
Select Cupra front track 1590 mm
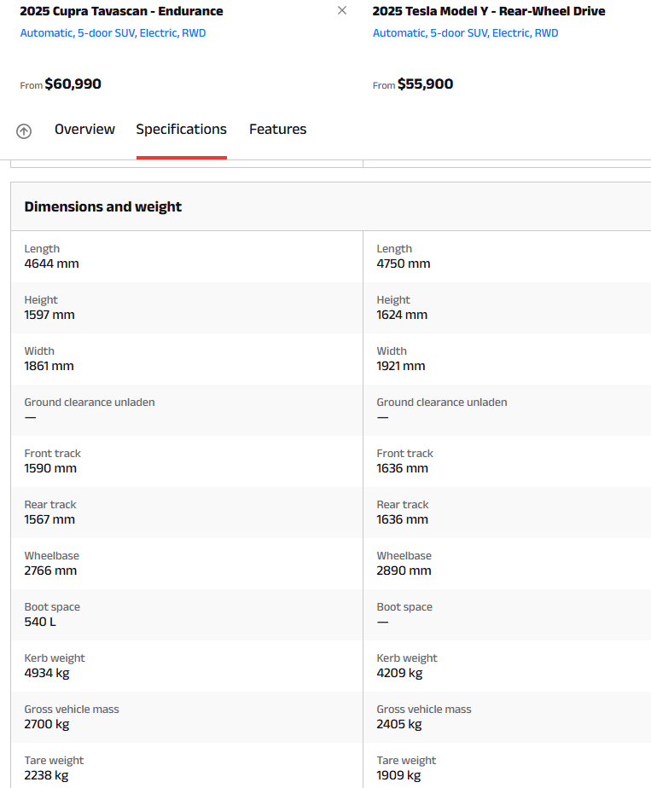coord(50,468)
